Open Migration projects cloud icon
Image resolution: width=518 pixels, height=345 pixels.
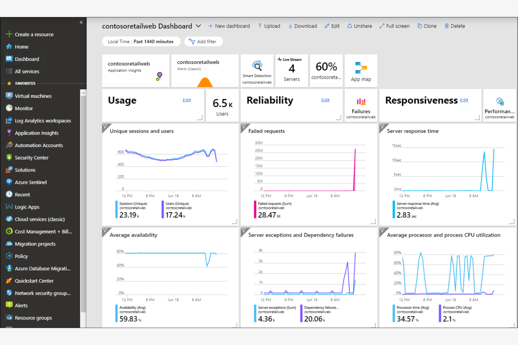tap(9, 244)
